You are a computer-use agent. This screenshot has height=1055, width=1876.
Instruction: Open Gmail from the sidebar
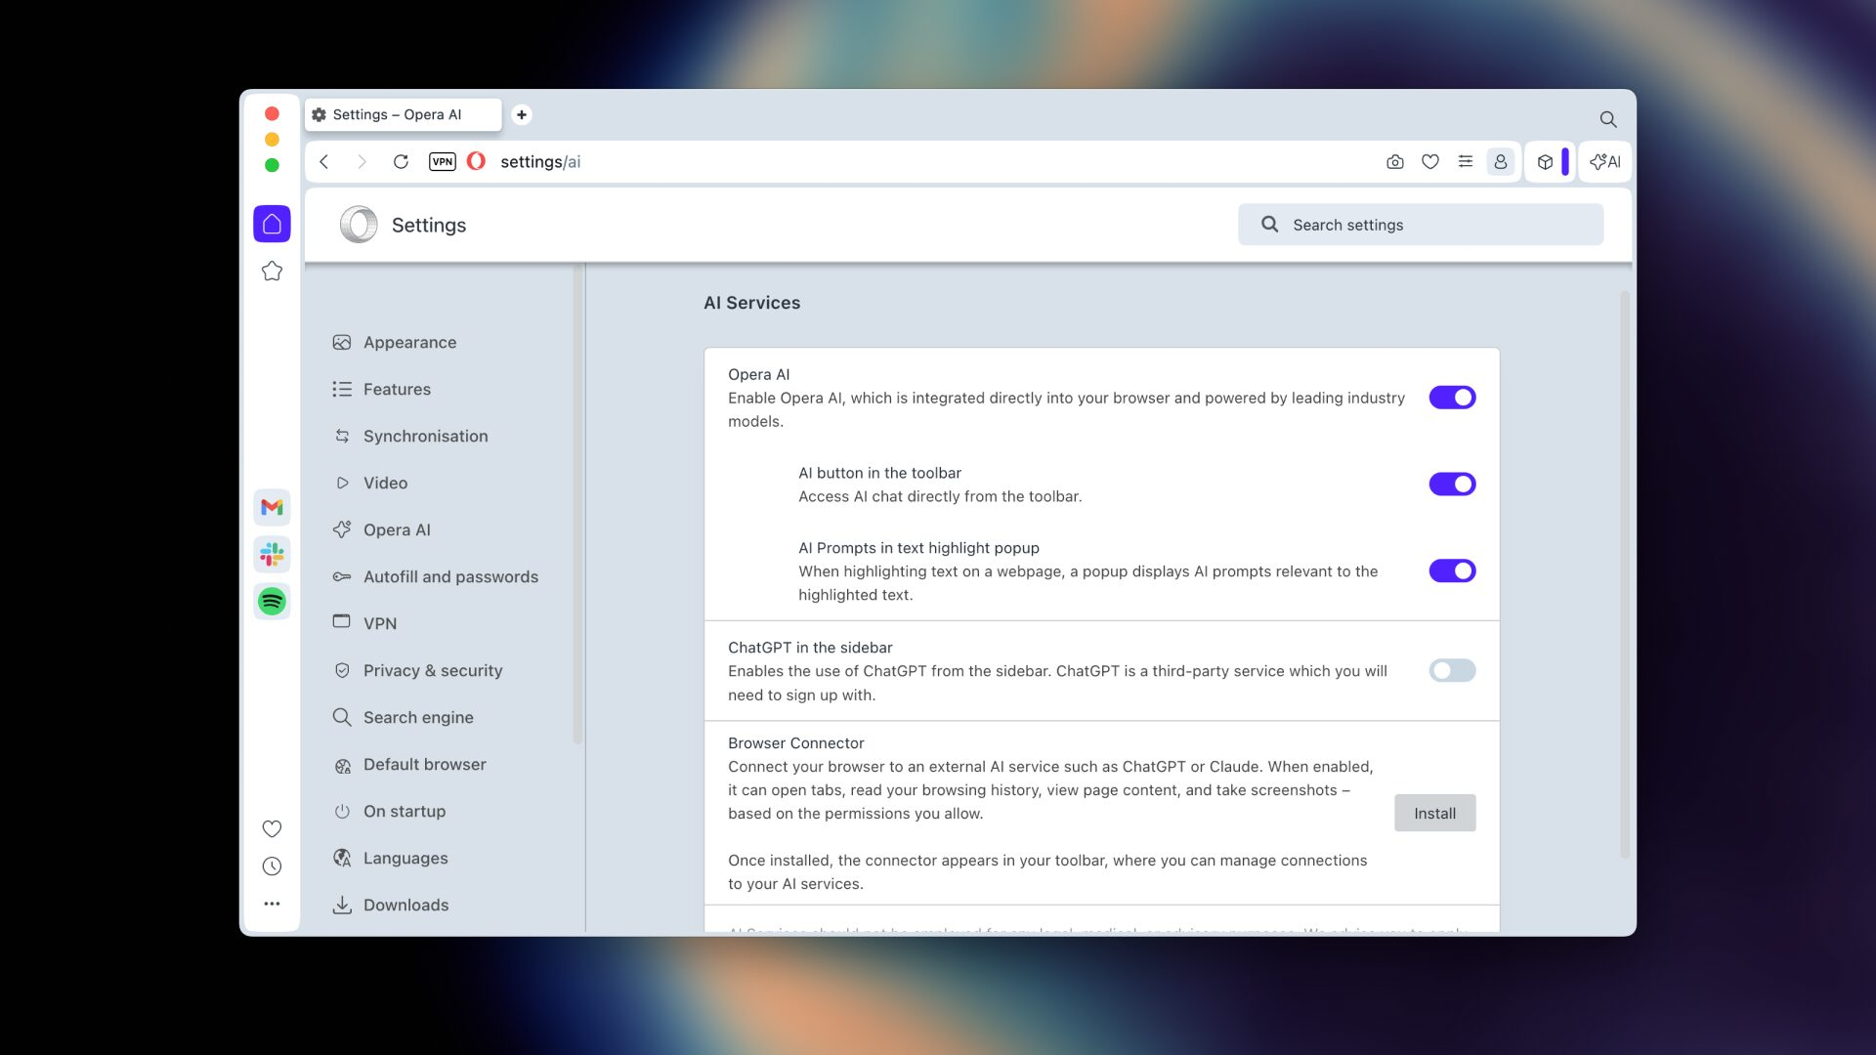(272, 507)
